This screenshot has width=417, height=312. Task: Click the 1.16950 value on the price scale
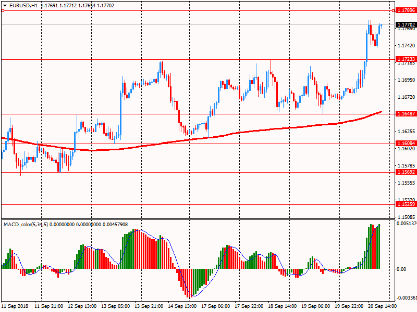tap(406, 80)
